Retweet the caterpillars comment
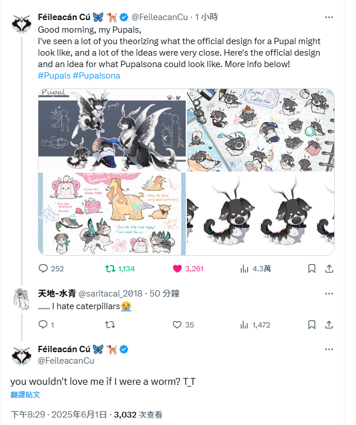356x425 pixels. 110,325
